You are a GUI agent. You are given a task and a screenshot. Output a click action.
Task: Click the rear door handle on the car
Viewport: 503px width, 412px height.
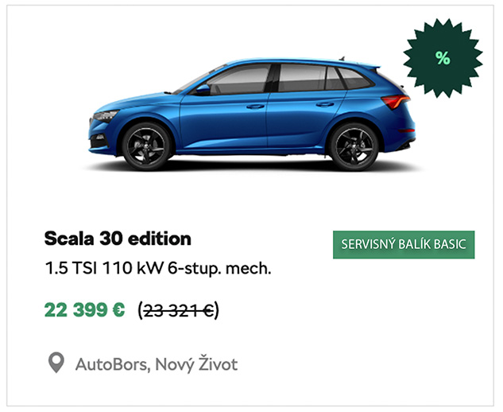click(325, 104)
